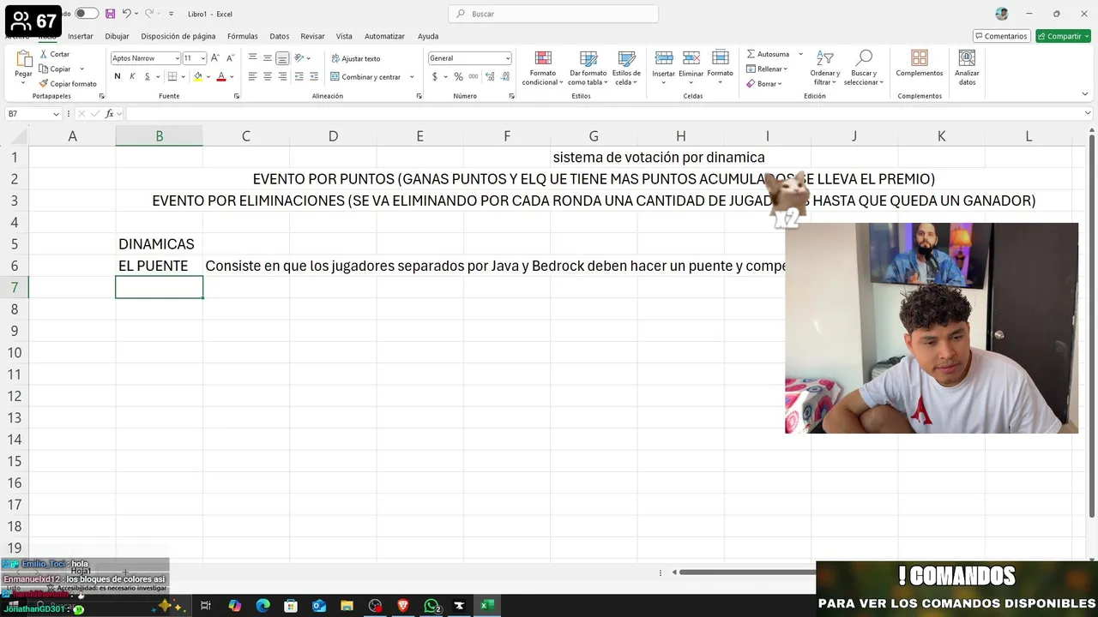This screenshot has width=1098, height=617.
Task: Increase indent icon
Action: point(313,76)
